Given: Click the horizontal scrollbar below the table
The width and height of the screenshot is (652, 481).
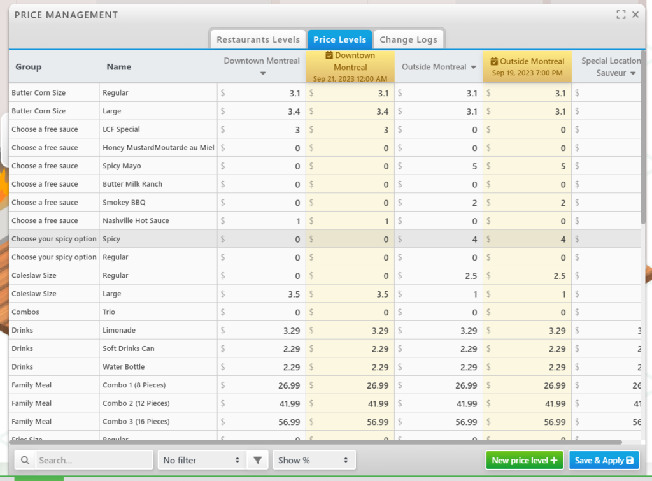Looking at the screenshot, I should 318,442.
